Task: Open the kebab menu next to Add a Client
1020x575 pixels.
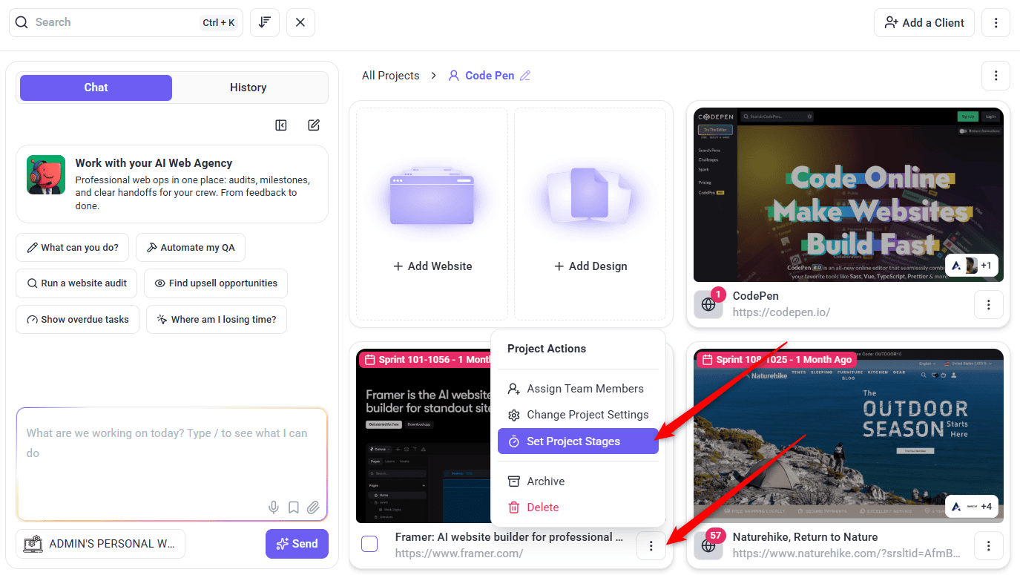Action: (996, 22)
